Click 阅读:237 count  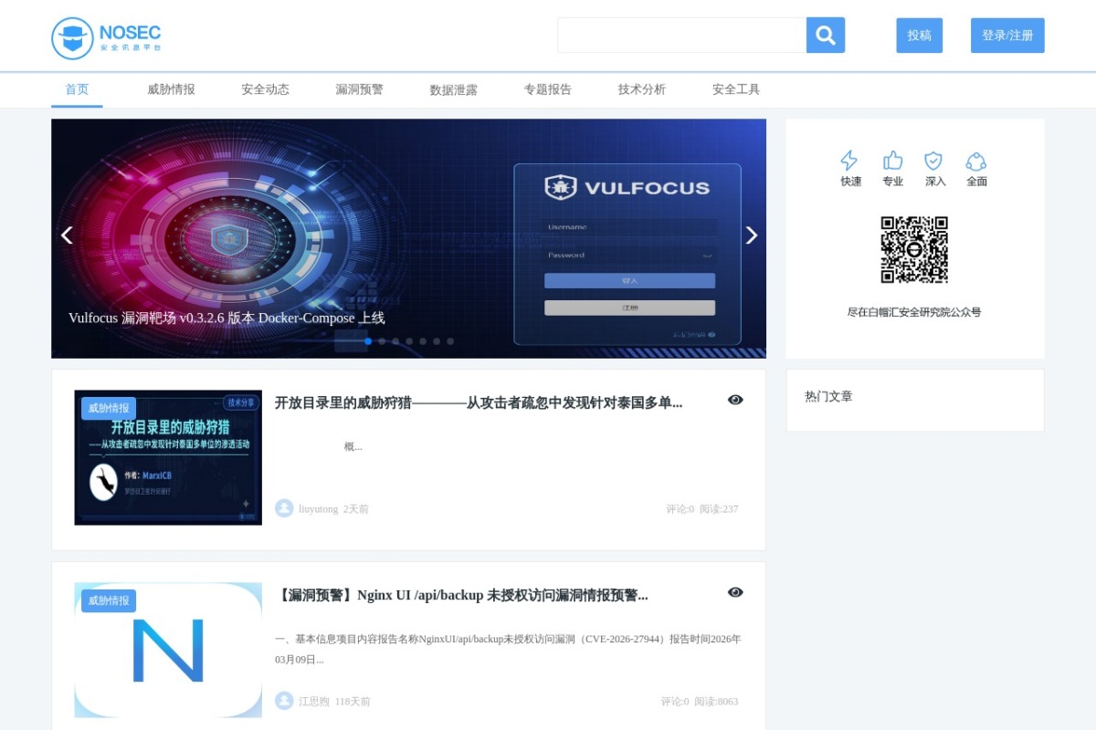pos(719,509)
